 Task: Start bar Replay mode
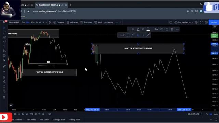109,22
